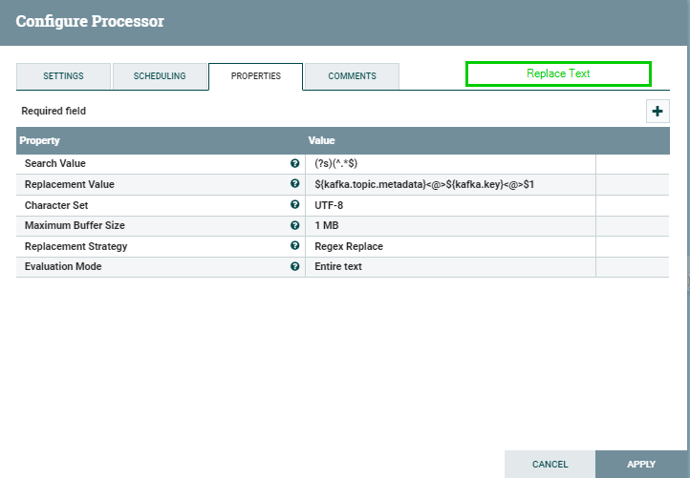
Task: Switch to the Settings tab
Action: click(x=63, y=76)
